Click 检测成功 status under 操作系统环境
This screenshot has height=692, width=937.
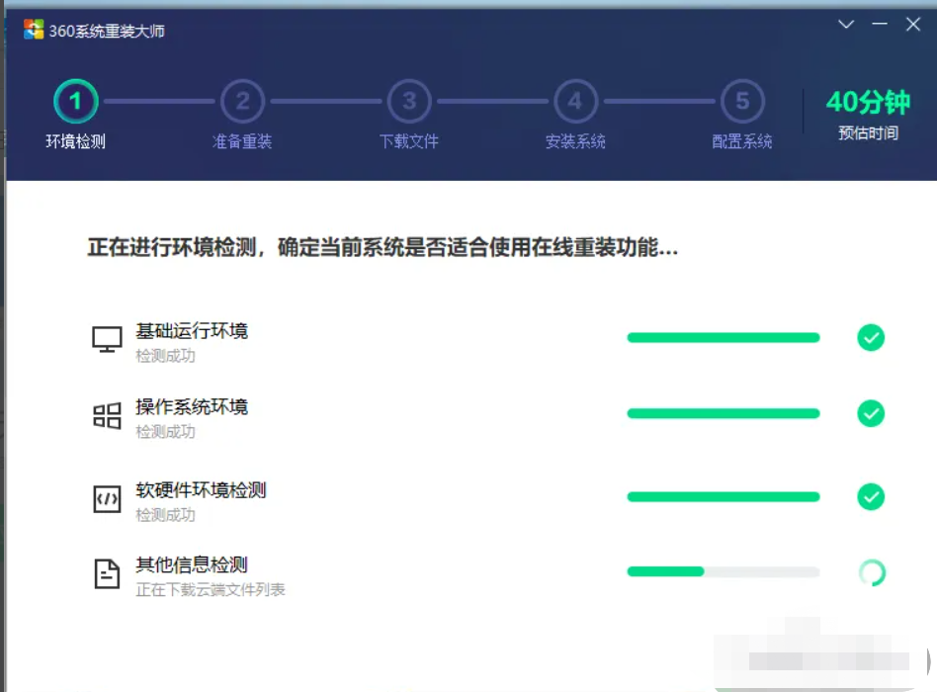(165, 432)
